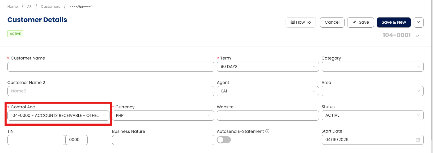Click the Save button
The height and width of the screenshot is (153, 433).
(x=360, y=22)
